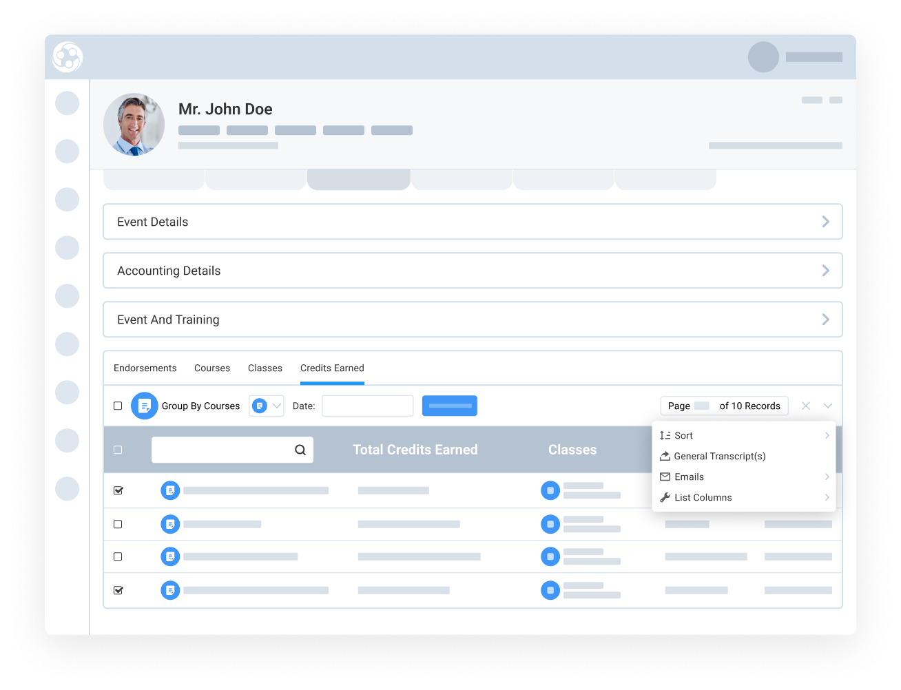Click the document icon beside Group By Courses
This screenshot has width=901, height=690.
(145, 406)
